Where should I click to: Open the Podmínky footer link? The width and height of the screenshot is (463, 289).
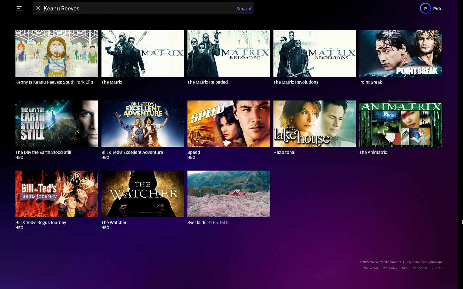(390, 268)
